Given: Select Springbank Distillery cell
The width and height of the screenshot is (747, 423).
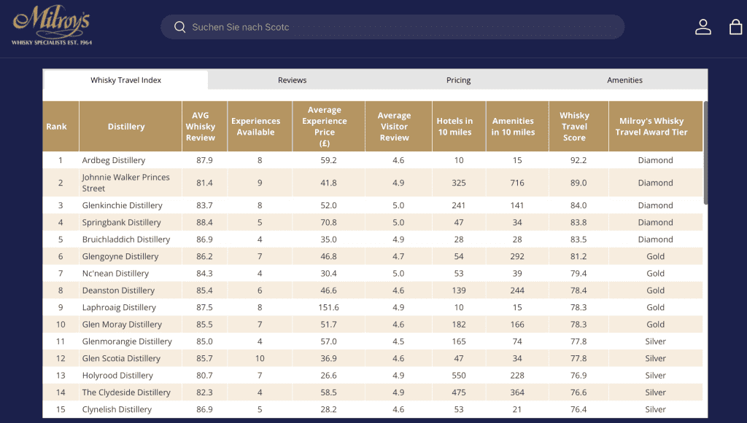Looking at the screenshot, I should click(x=130, y=223).
